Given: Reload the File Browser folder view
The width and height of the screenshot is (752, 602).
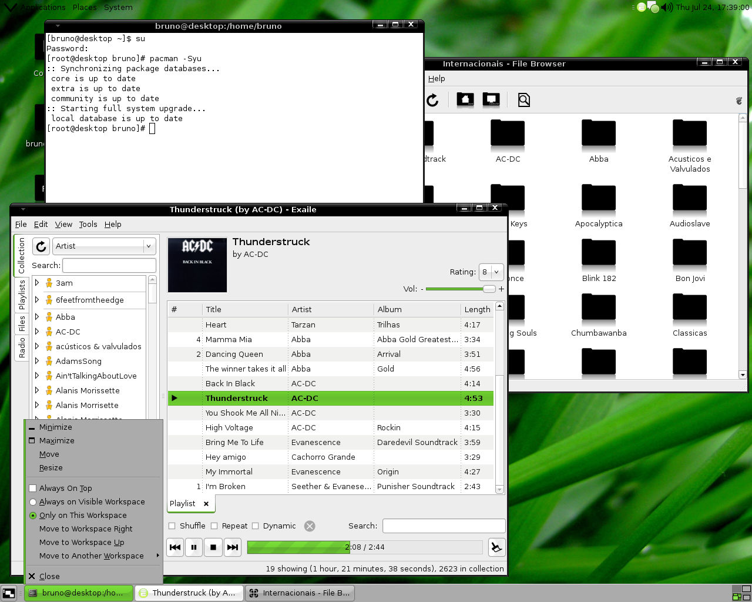Looking at the screenshot, I should pos(433,101).
